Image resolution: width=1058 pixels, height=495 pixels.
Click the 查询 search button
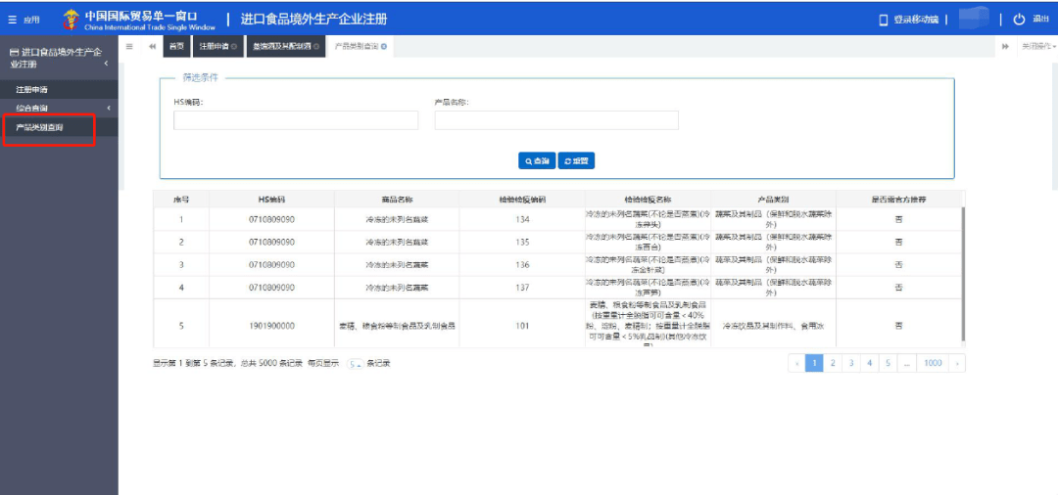pos(536,160)
